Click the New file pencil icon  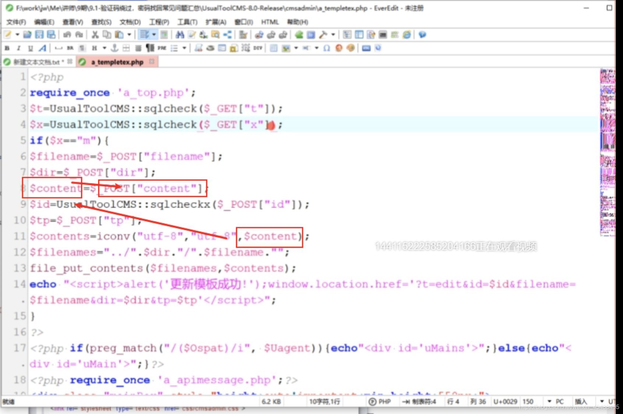point(7,35)
